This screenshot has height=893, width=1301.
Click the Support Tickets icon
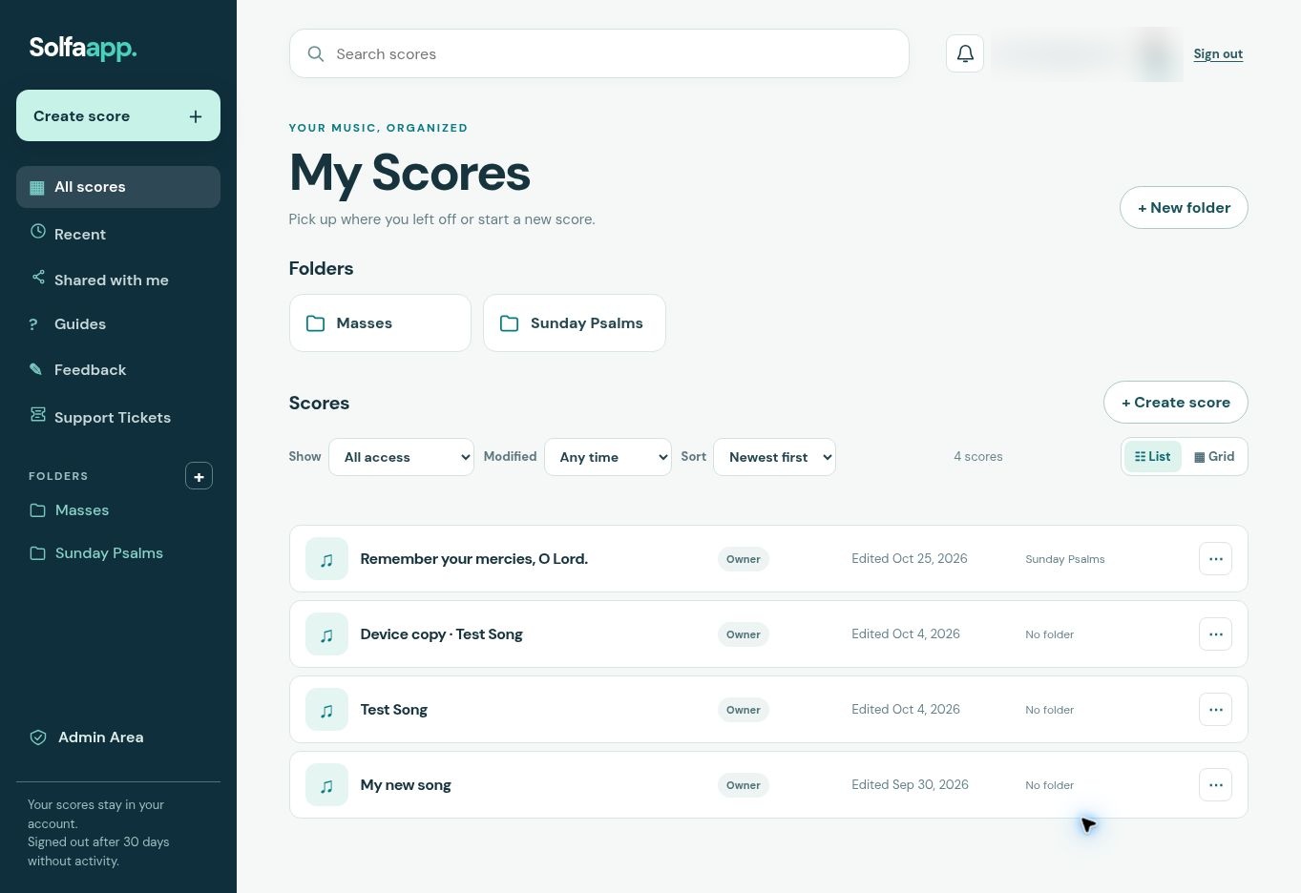pos(38,414)
